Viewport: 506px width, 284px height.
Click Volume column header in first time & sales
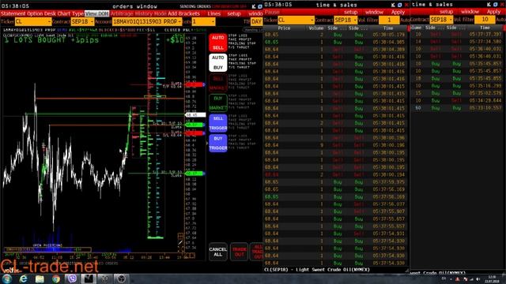tap(316, 28)
